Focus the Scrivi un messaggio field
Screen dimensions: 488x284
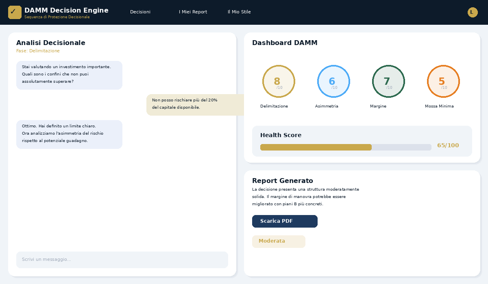pos(122,260)
